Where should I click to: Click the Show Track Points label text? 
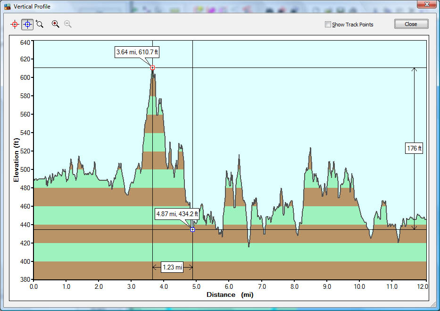(x=352, y=25)
